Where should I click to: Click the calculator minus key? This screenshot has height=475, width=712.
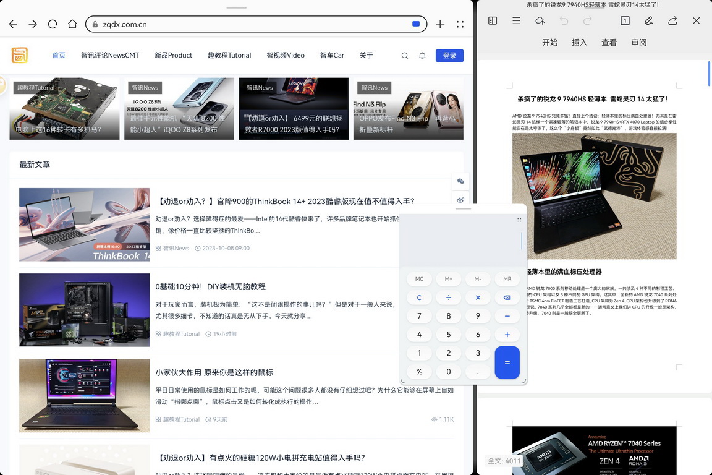coord(507,316)
